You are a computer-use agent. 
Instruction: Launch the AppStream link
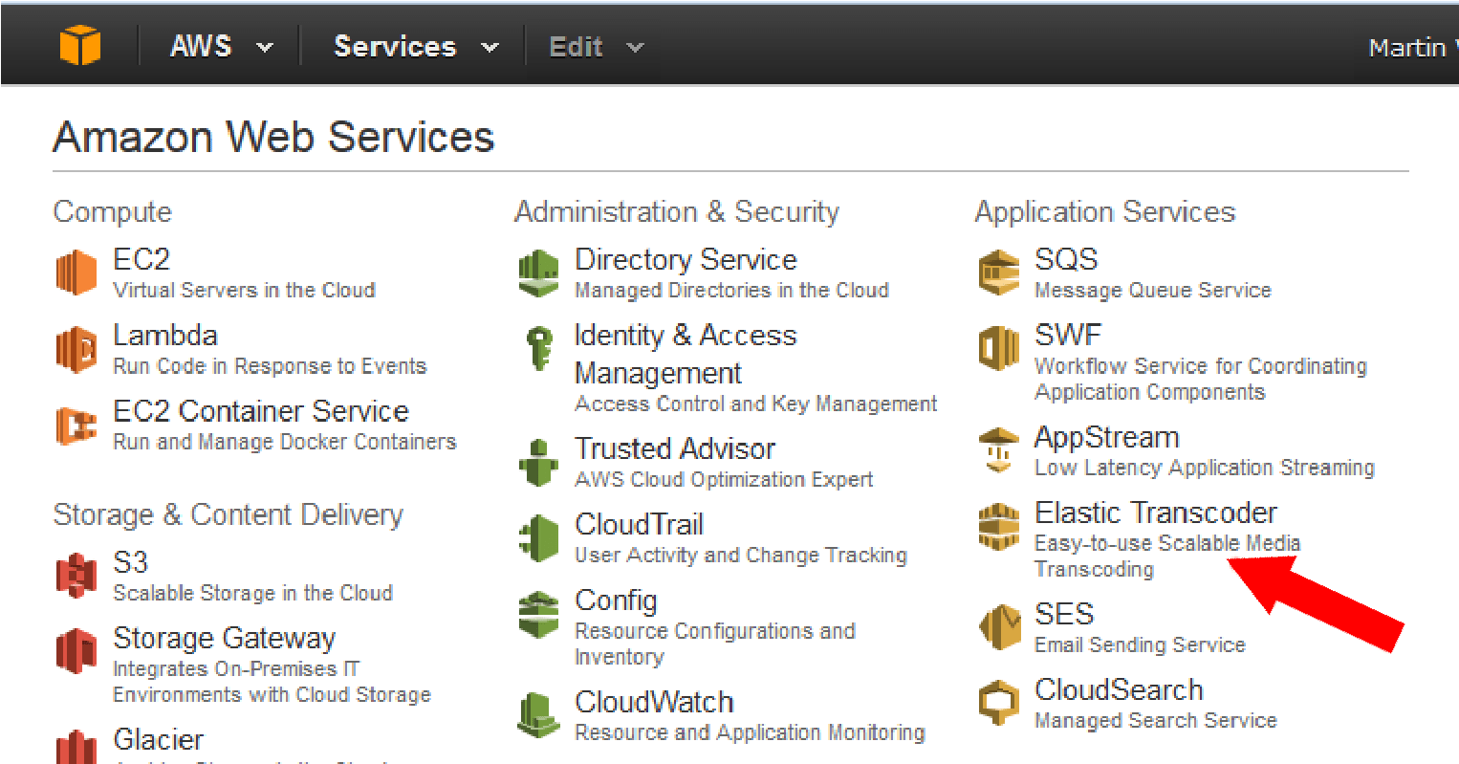(1107, 437)
